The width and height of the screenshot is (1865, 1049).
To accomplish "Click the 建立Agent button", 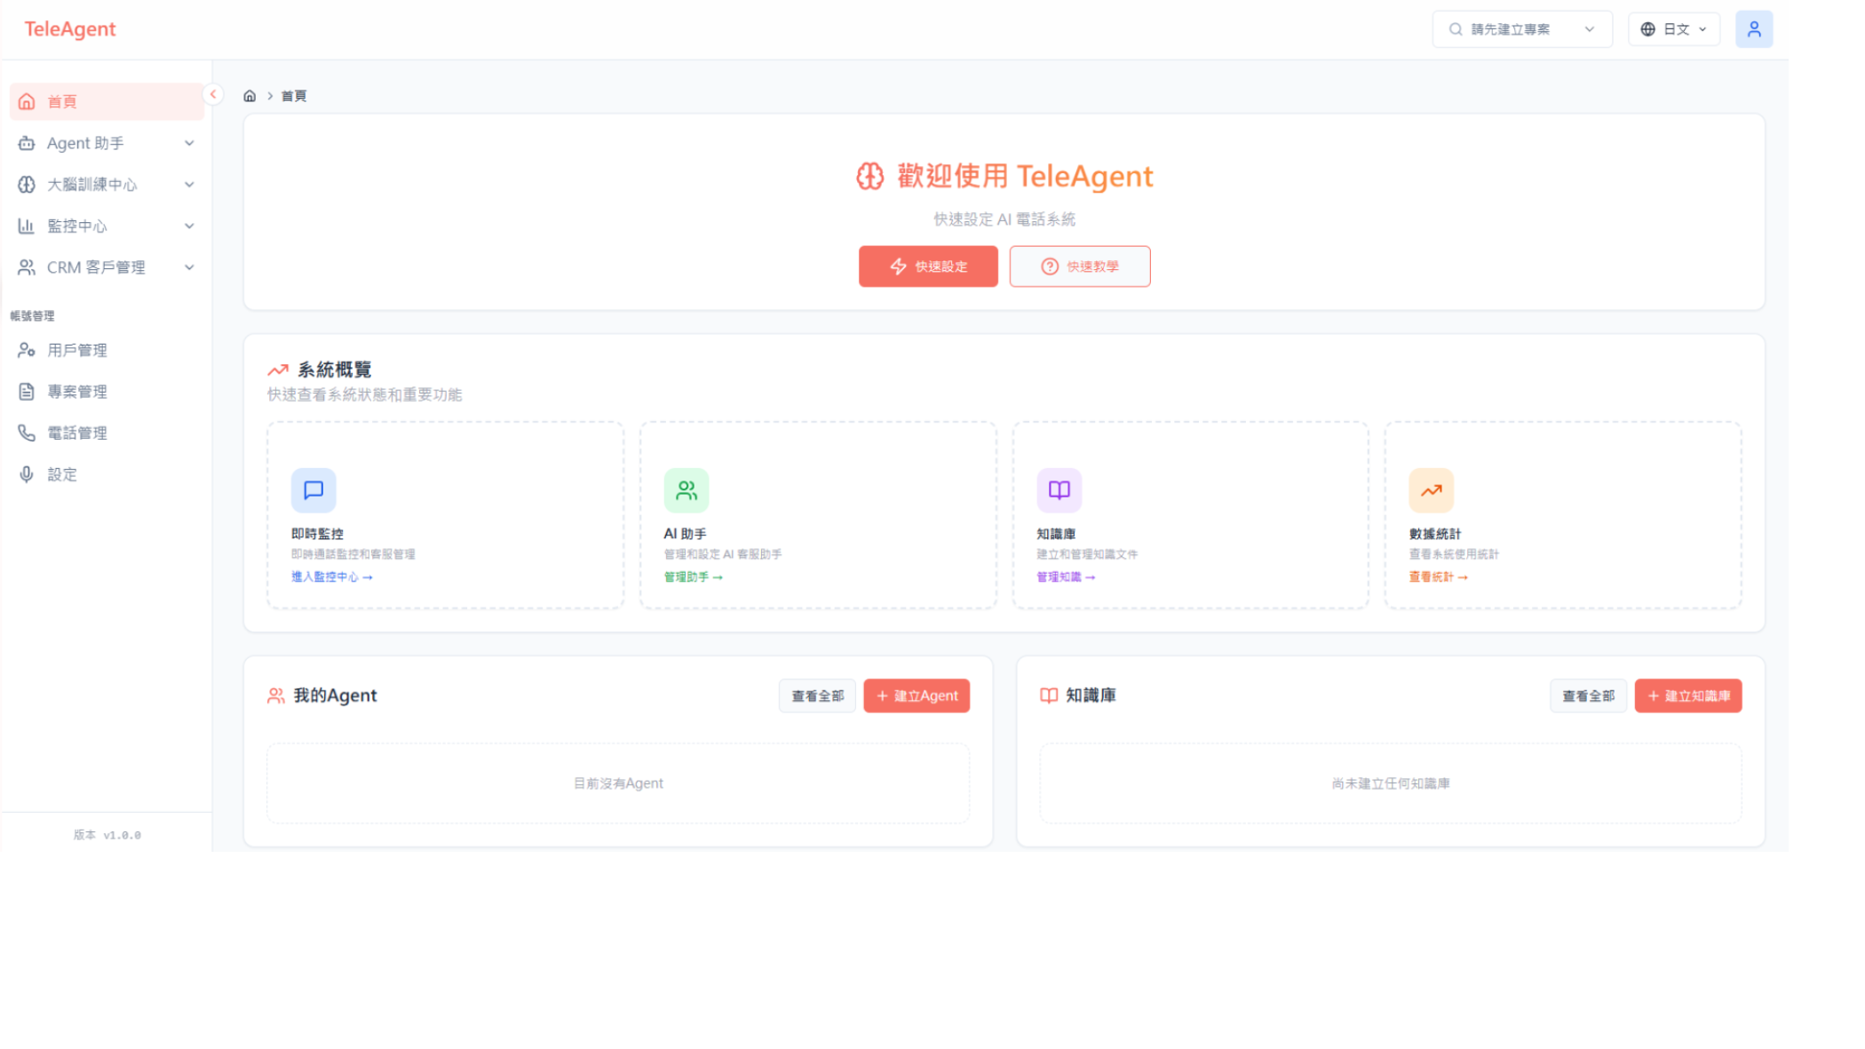I will click(917, 695).
